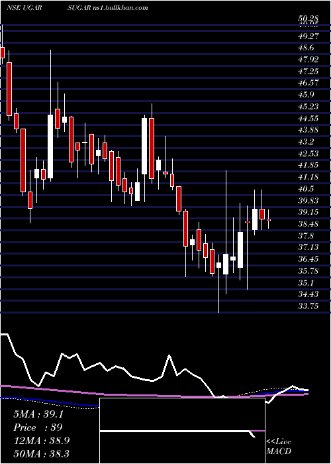331x464 pixels.
Task: Click the 45.23 price axis label
Action: pyautogui.click(x=309, y=107)
